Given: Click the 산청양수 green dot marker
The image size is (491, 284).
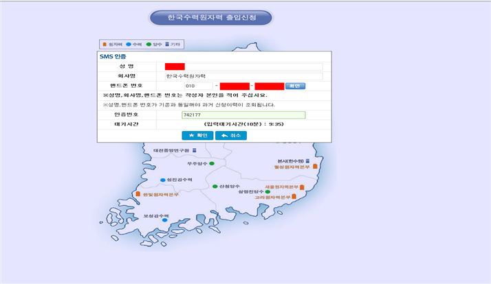Looking at the screenshot, I should tap(215, 186).
